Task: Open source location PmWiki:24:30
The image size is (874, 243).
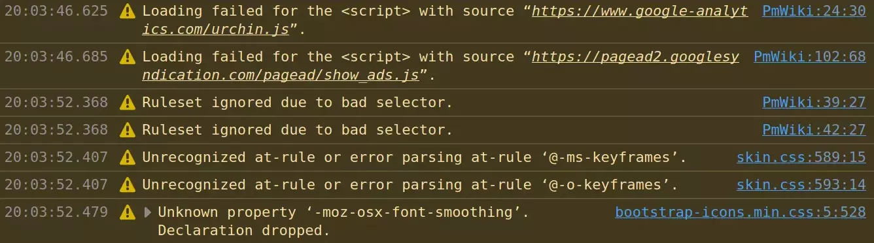Action: (814, 11)
